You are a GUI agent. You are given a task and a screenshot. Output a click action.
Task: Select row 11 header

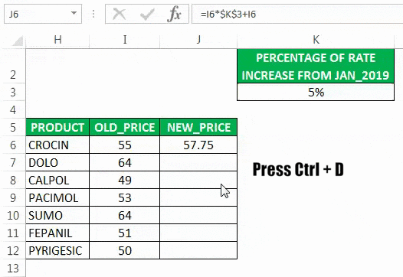13,233
